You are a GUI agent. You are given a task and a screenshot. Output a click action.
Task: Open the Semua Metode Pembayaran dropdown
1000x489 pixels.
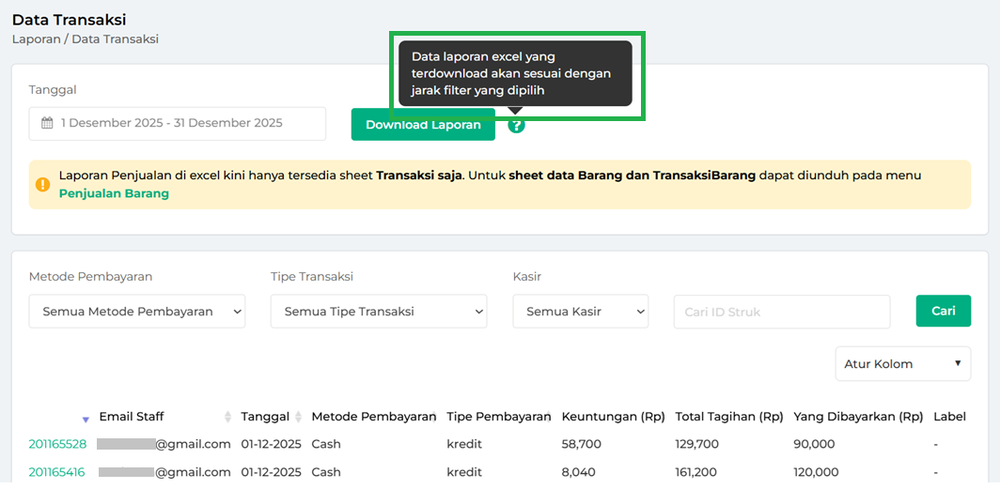[x=137, y=311]
